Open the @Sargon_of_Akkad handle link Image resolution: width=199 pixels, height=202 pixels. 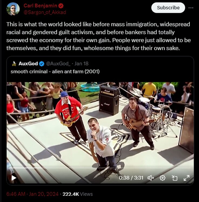[45, 12]
